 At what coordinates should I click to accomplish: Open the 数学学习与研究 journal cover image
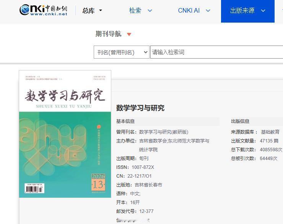[65, 134]
